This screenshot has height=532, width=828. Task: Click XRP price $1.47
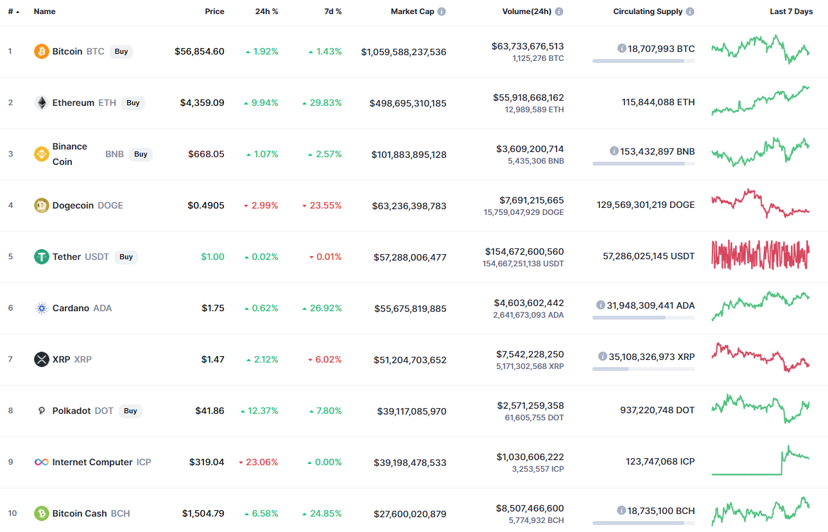(x=213, y=359)
